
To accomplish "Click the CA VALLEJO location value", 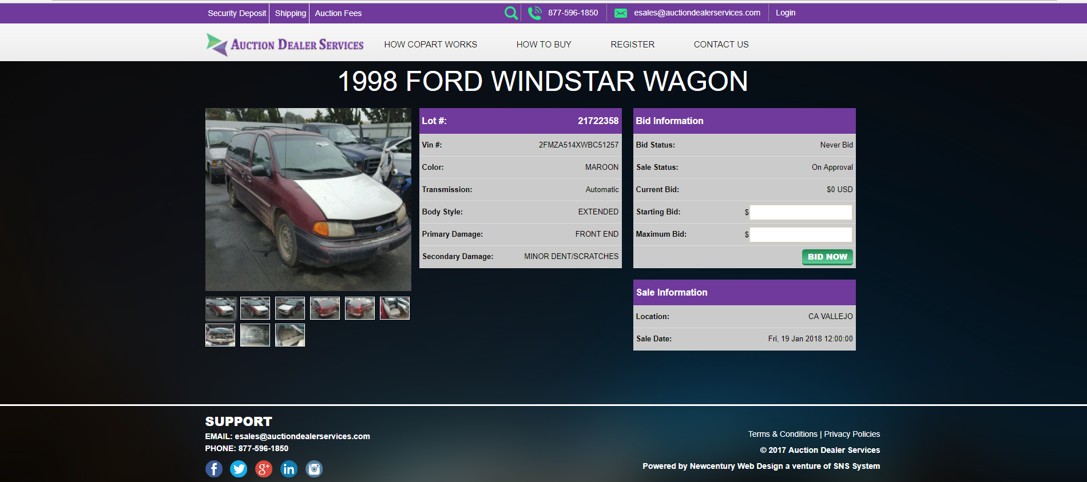I will point(831,316).
